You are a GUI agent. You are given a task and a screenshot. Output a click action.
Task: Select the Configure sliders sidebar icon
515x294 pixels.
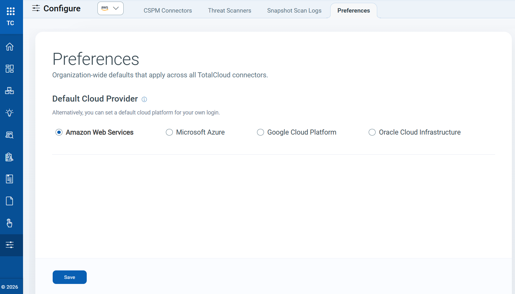click(10, 245)
